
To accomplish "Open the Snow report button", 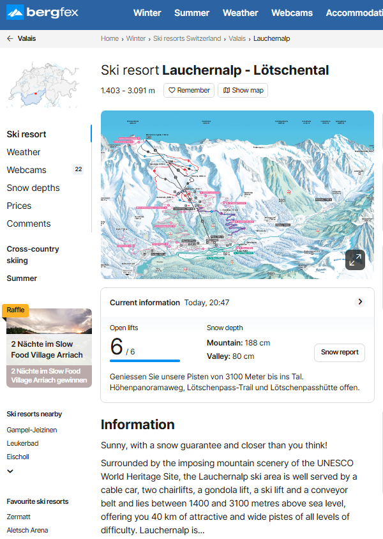I will coord(340,353).
